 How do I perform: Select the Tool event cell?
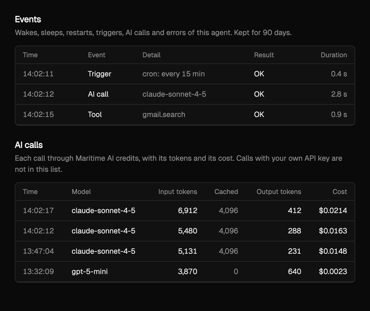pos(95,115)
